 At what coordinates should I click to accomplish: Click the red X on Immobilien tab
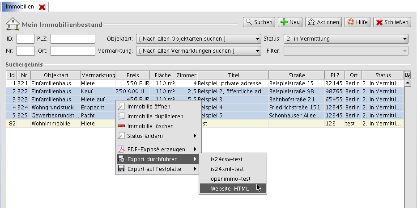pos(42,7)
